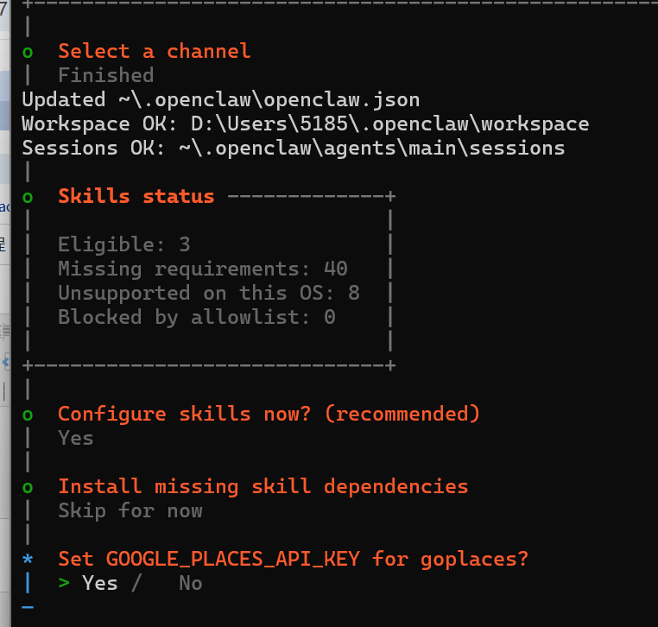Screen dimensions: 658x627
Task: Click the Sessions OK sessions path
Action: 372,149
